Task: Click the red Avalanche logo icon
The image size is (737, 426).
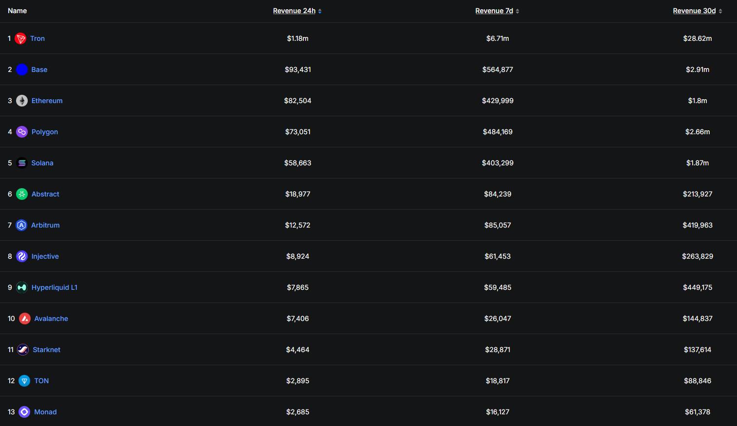Action: pos(25,319)
